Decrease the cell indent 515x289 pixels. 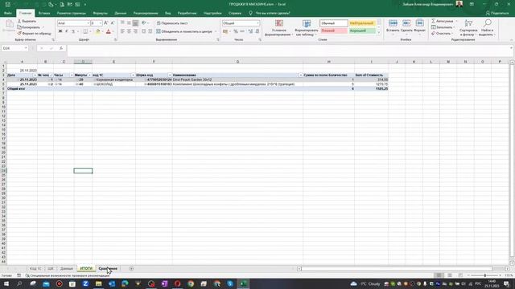[x=143, y=31]
